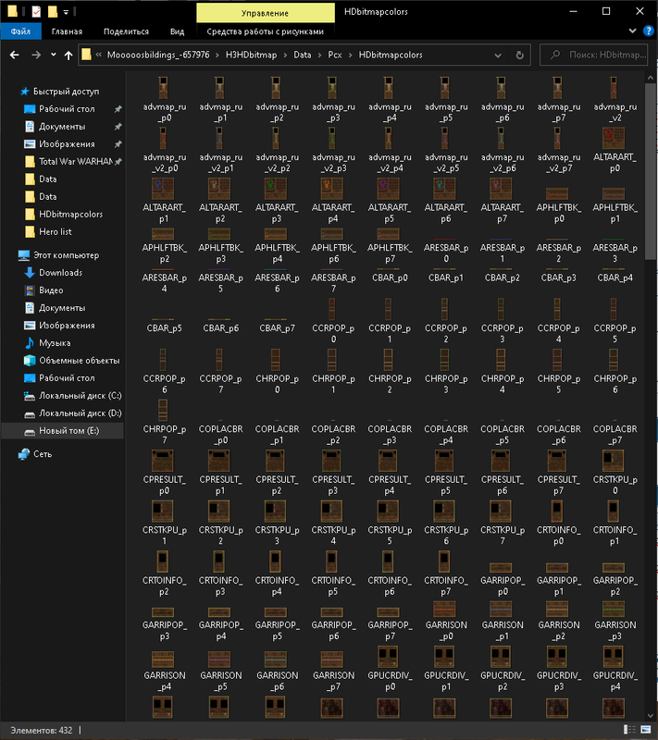Expand the breadcrumb arrow after H3HDbitmap
Screen dimensions: 658x740
[286, 55]
